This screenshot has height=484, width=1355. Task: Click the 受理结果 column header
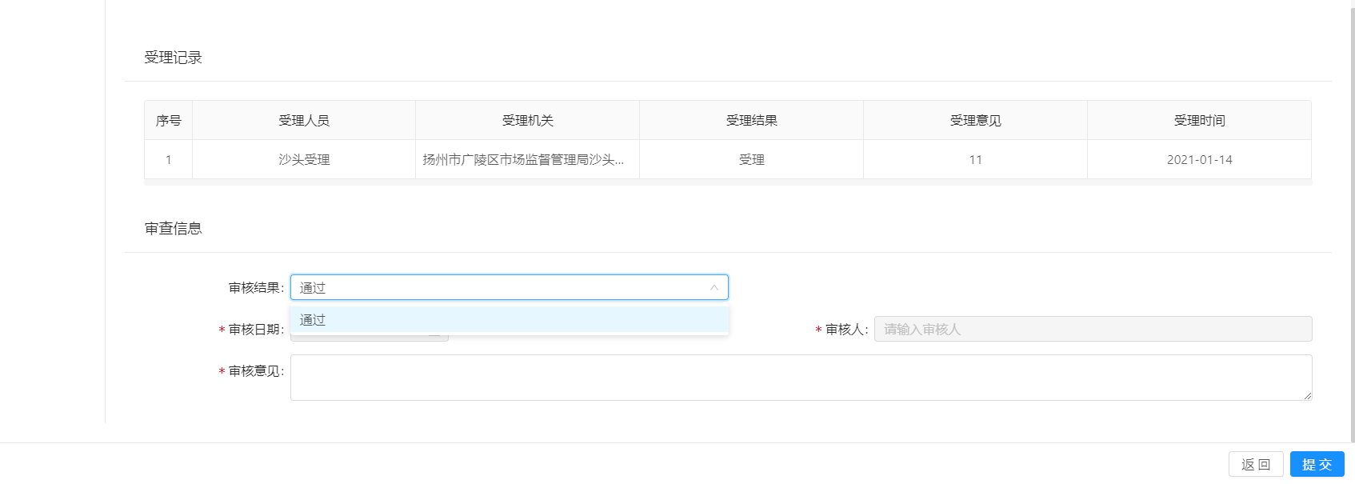click(751, 121)
